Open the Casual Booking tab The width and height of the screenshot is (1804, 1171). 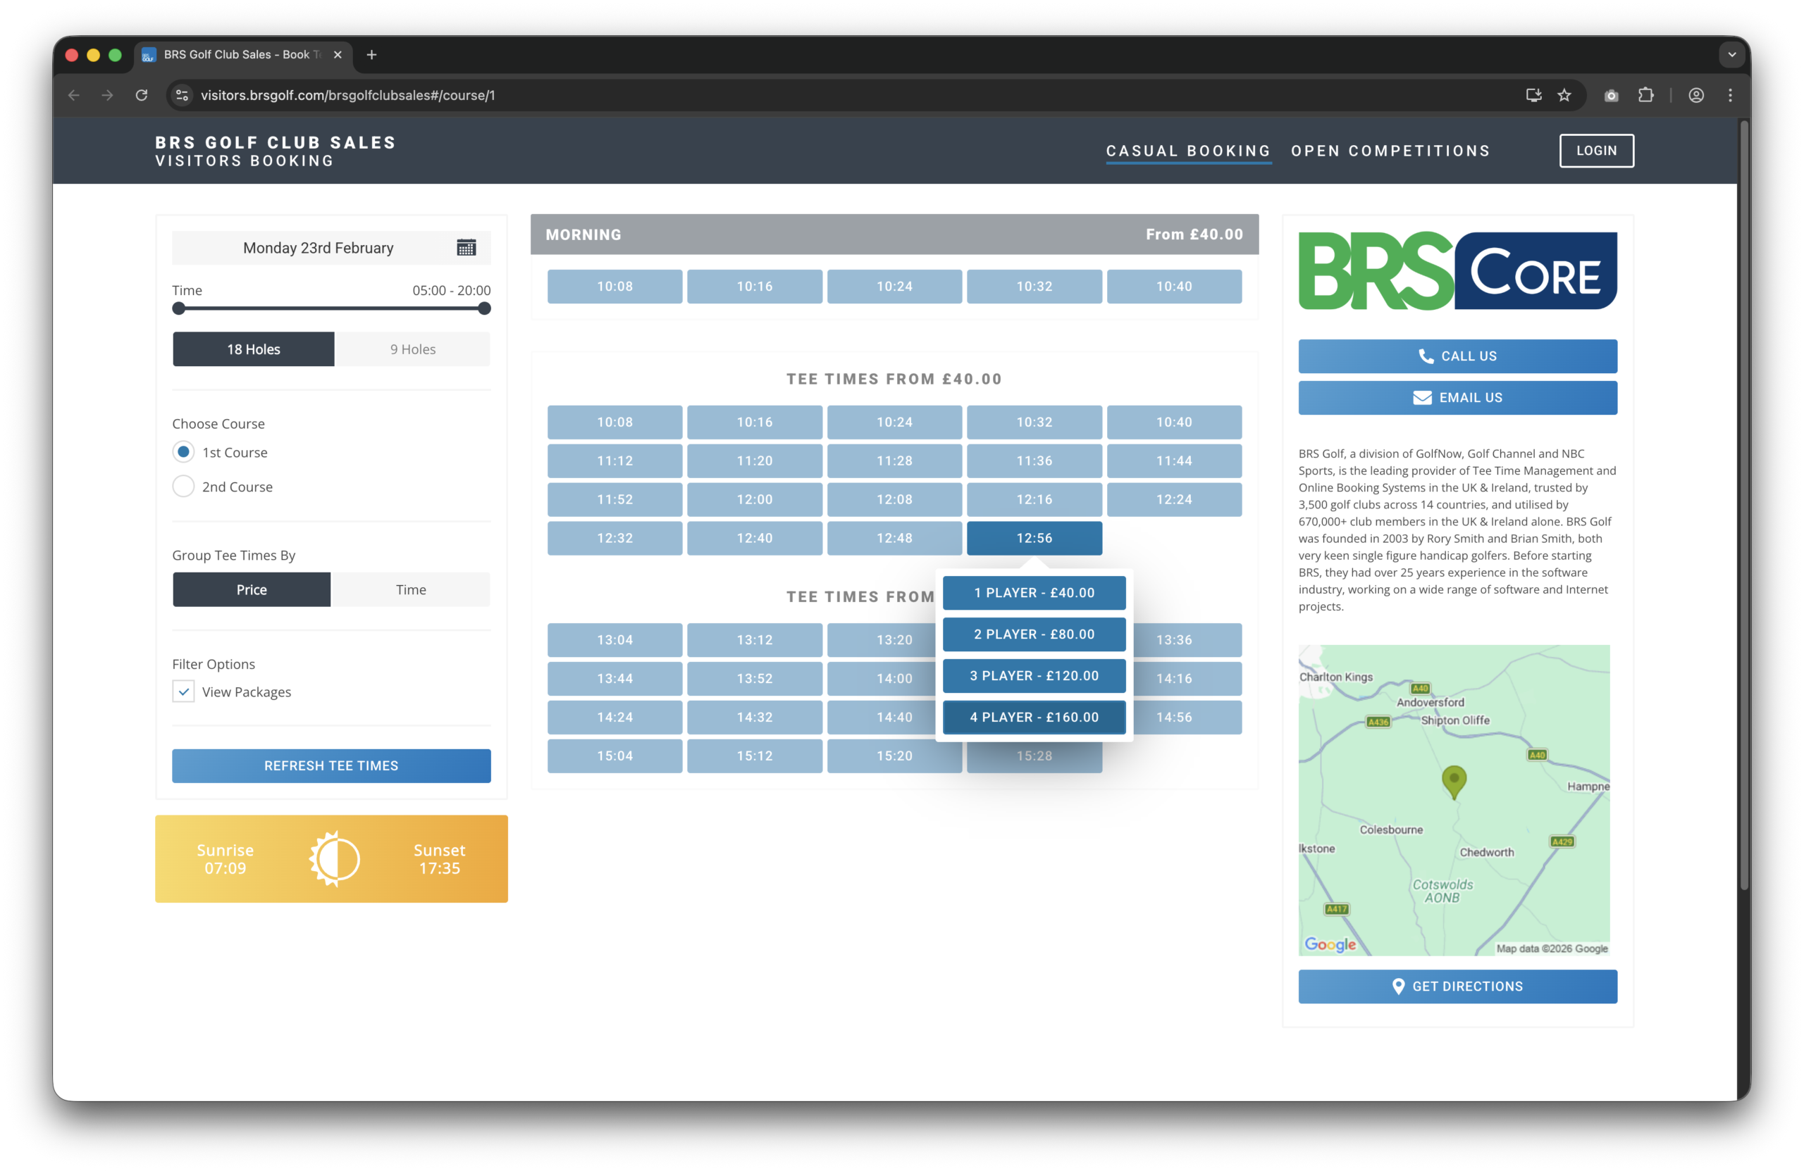[1189, 151]
